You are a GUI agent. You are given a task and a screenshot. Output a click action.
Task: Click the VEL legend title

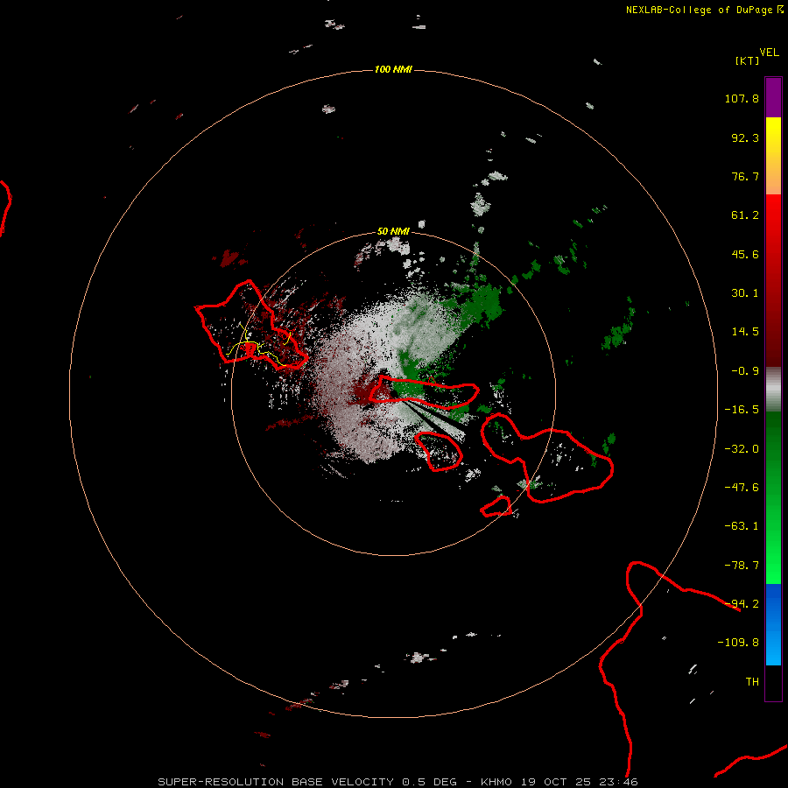tap(769, 53)
